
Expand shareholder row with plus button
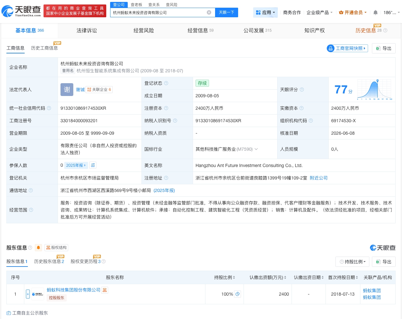[28, 294]
